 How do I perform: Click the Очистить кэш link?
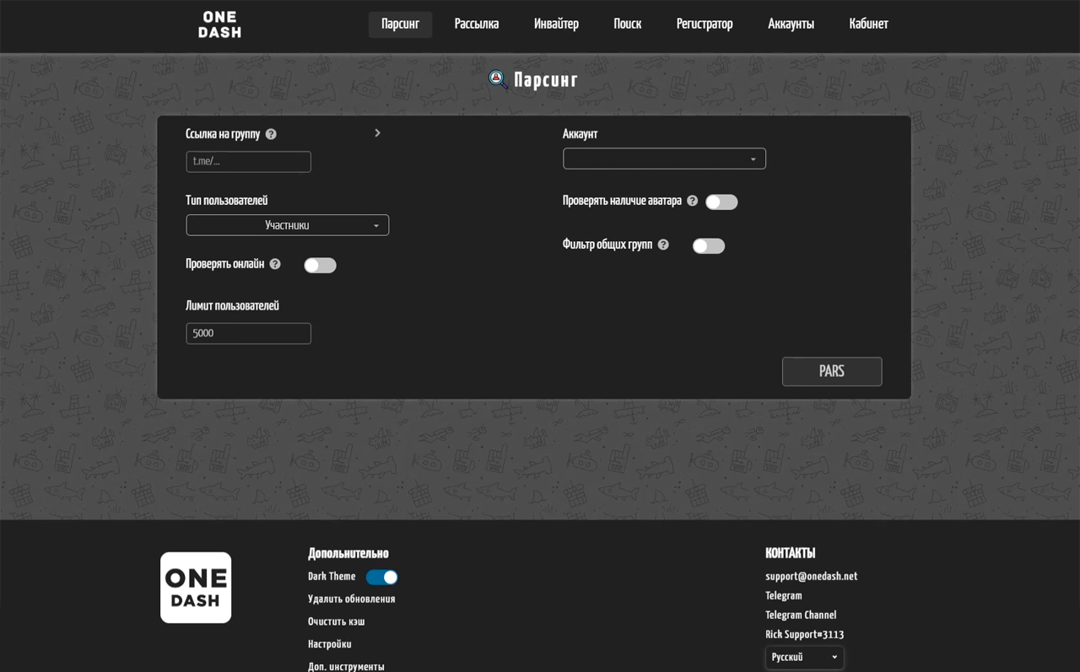tap(336, 622)
